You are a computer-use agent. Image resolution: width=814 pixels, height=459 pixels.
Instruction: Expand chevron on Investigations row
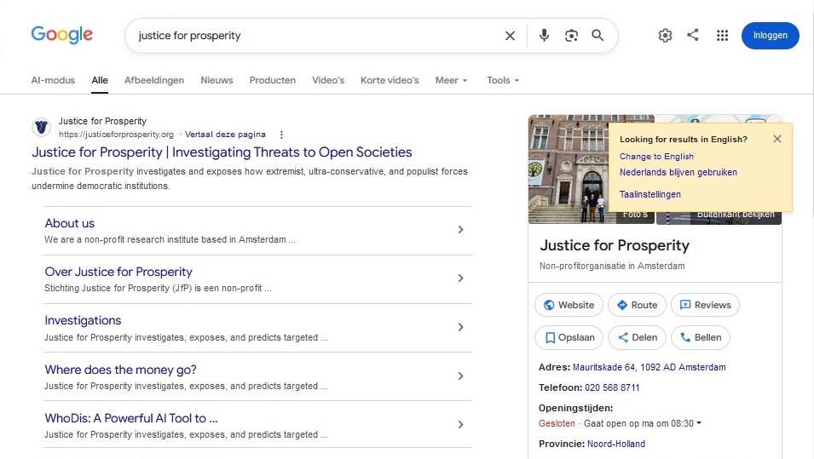coord(460,327)
